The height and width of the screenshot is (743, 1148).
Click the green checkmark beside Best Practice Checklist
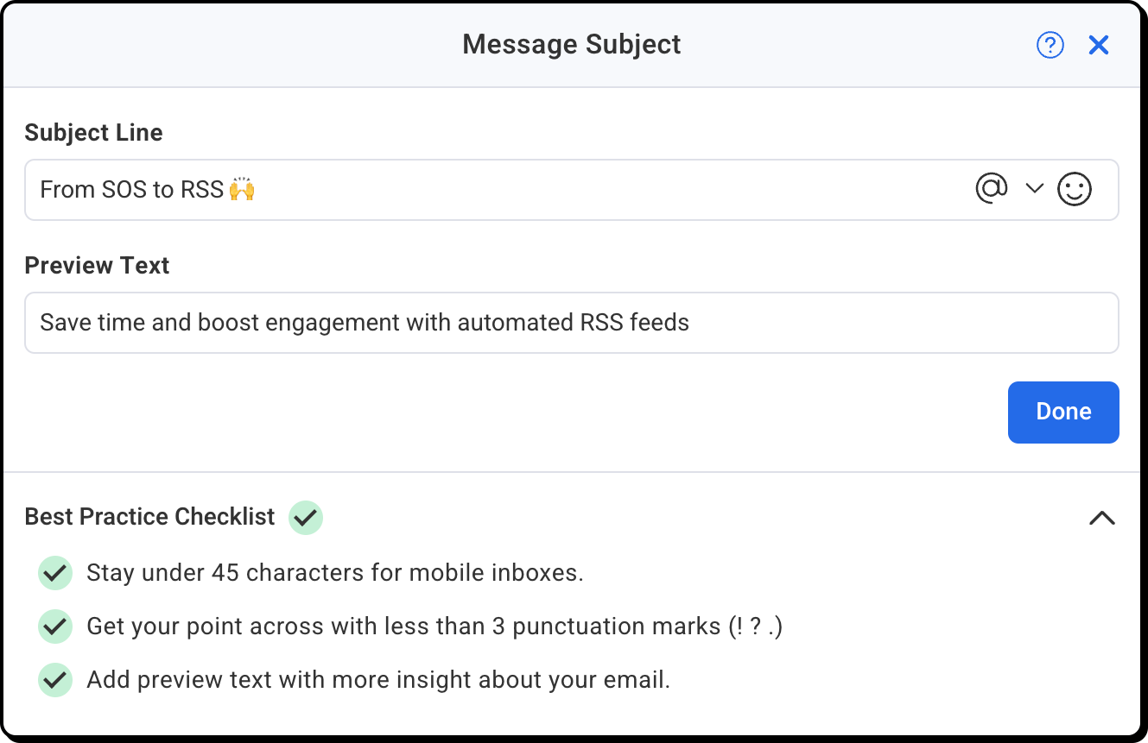(306, 518)
